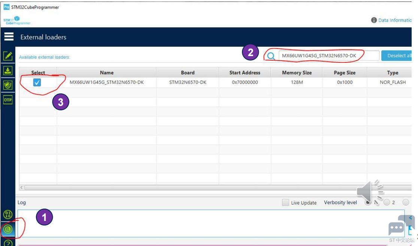Open the help question mark icon

(x=8, y=243)
